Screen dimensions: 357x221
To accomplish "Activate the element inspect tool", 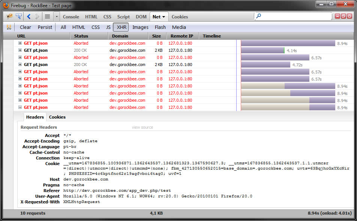I will [x=19, y=17].
